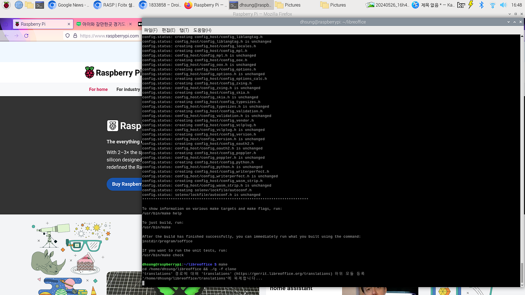525x295 pixels.
Task: Click the site security padlock icon
Action: [75, 36]
